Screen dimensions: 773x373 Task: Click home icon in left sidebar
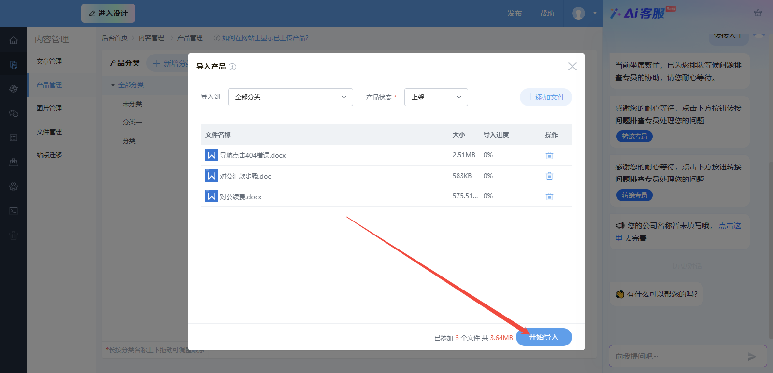tap(14, 41)
